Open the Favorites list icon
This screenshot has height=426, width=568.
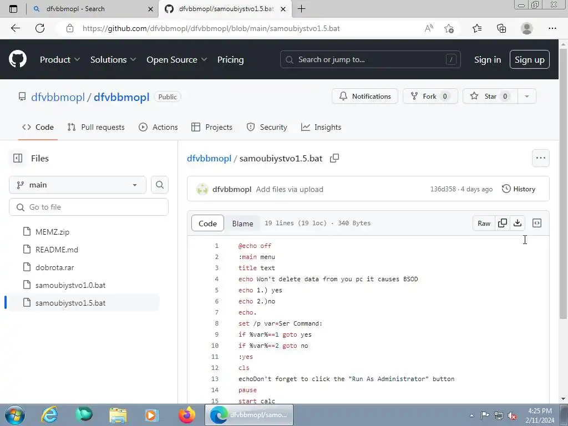point(477,28)
